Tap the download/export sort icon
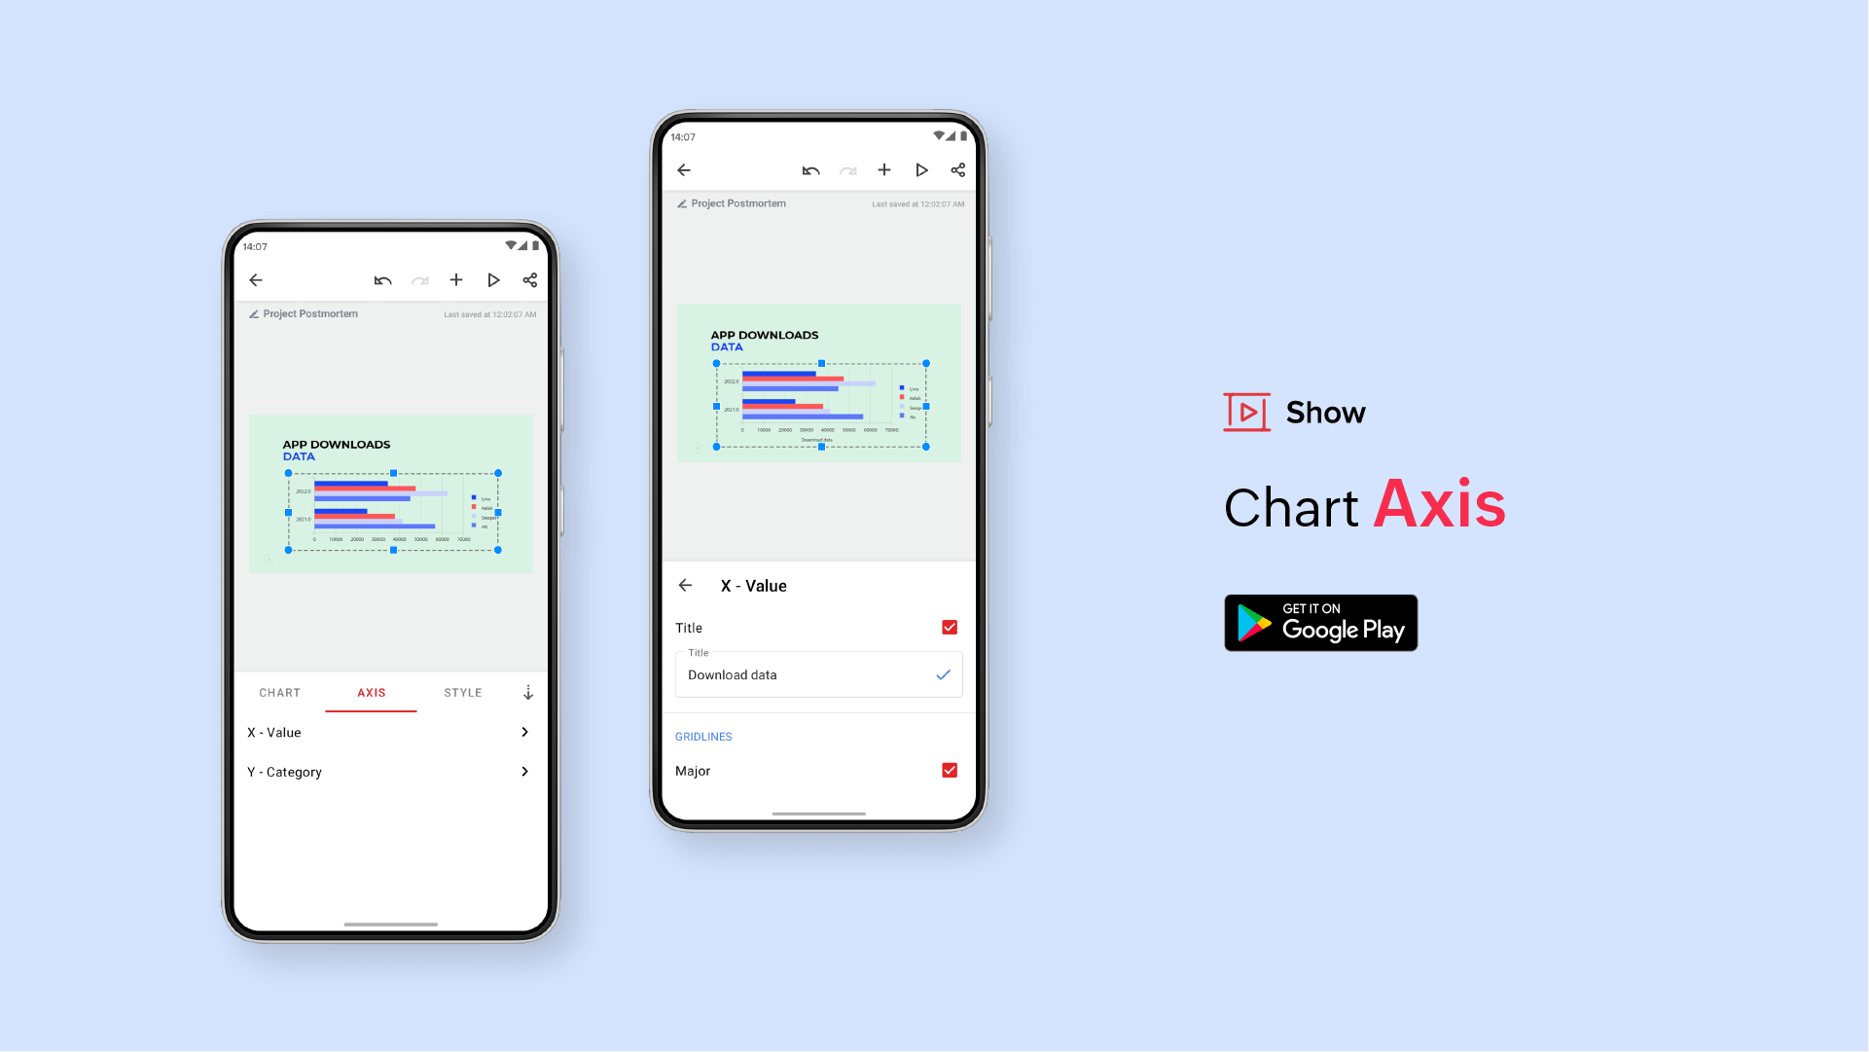The image size is (1869, 1052). pos(527,692)
